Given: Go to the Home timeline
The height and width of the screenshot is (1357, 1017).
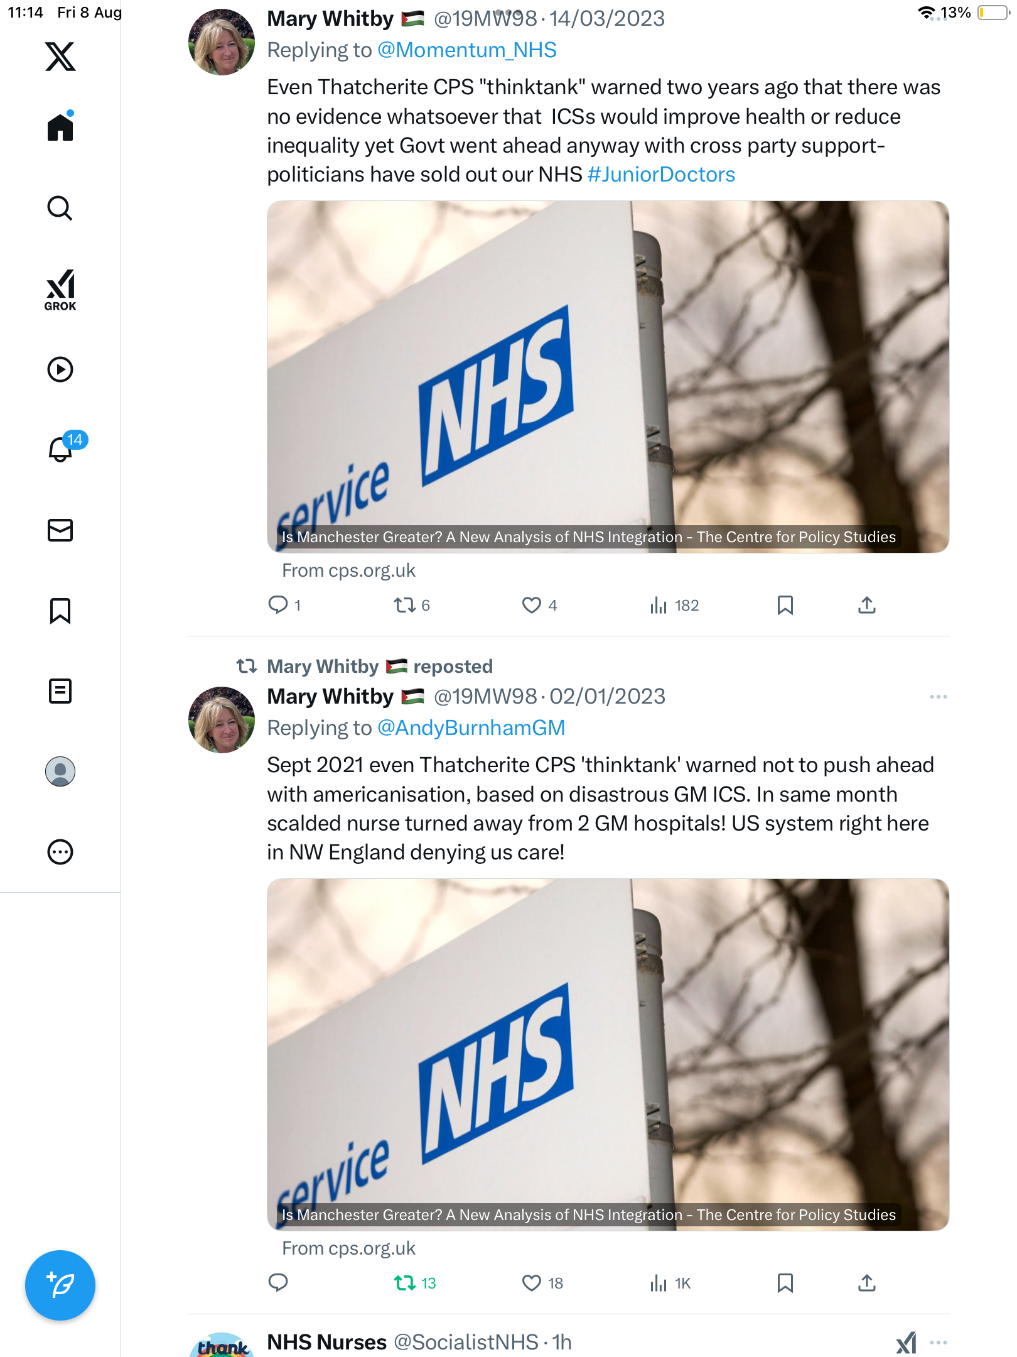Looking at the screenshot, I should pyautogui.click(x=60, y=128).
